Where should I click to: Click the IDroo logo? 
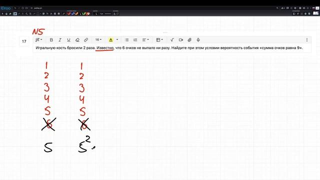pyautogui.click(x=5, y=8)
